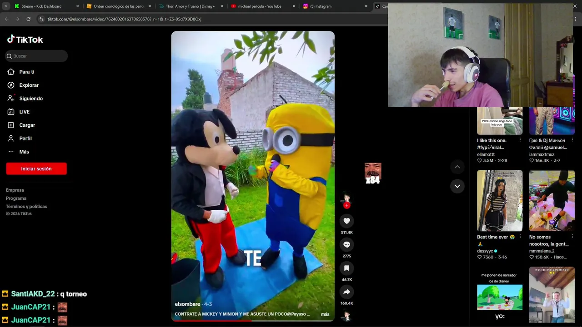
Task: Seek using the video progress bar
Action: click(x=253, y=320)
